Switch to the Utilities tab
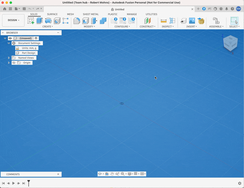Screen dimensions: 244x188 pos(151,14)
